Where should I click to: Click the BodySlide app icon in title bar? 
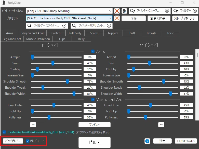point(4,3)
